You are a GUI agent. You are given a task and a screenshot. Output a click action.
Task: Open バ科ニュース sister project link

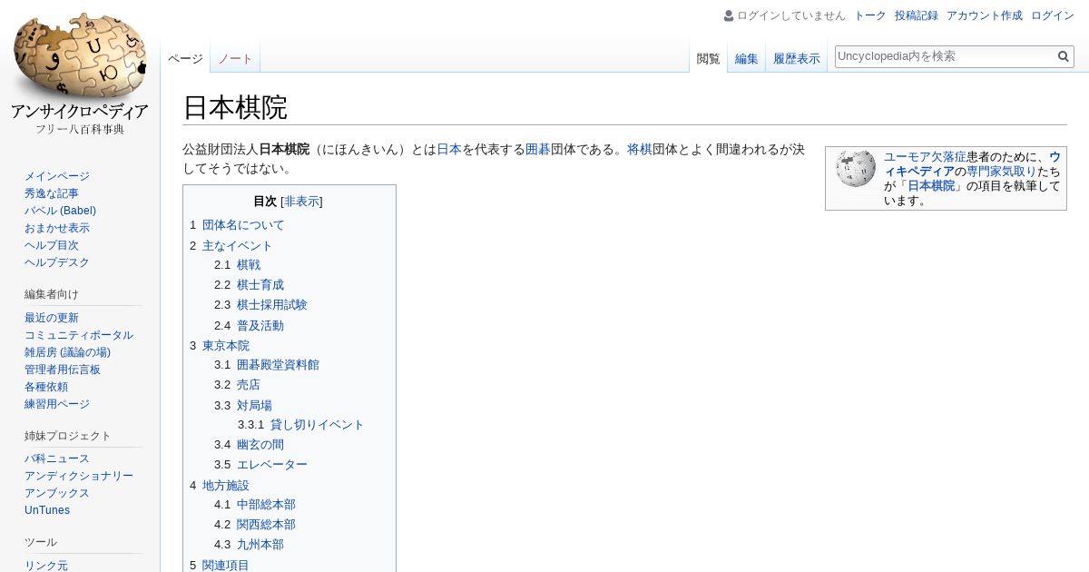(x=57, y=459)
